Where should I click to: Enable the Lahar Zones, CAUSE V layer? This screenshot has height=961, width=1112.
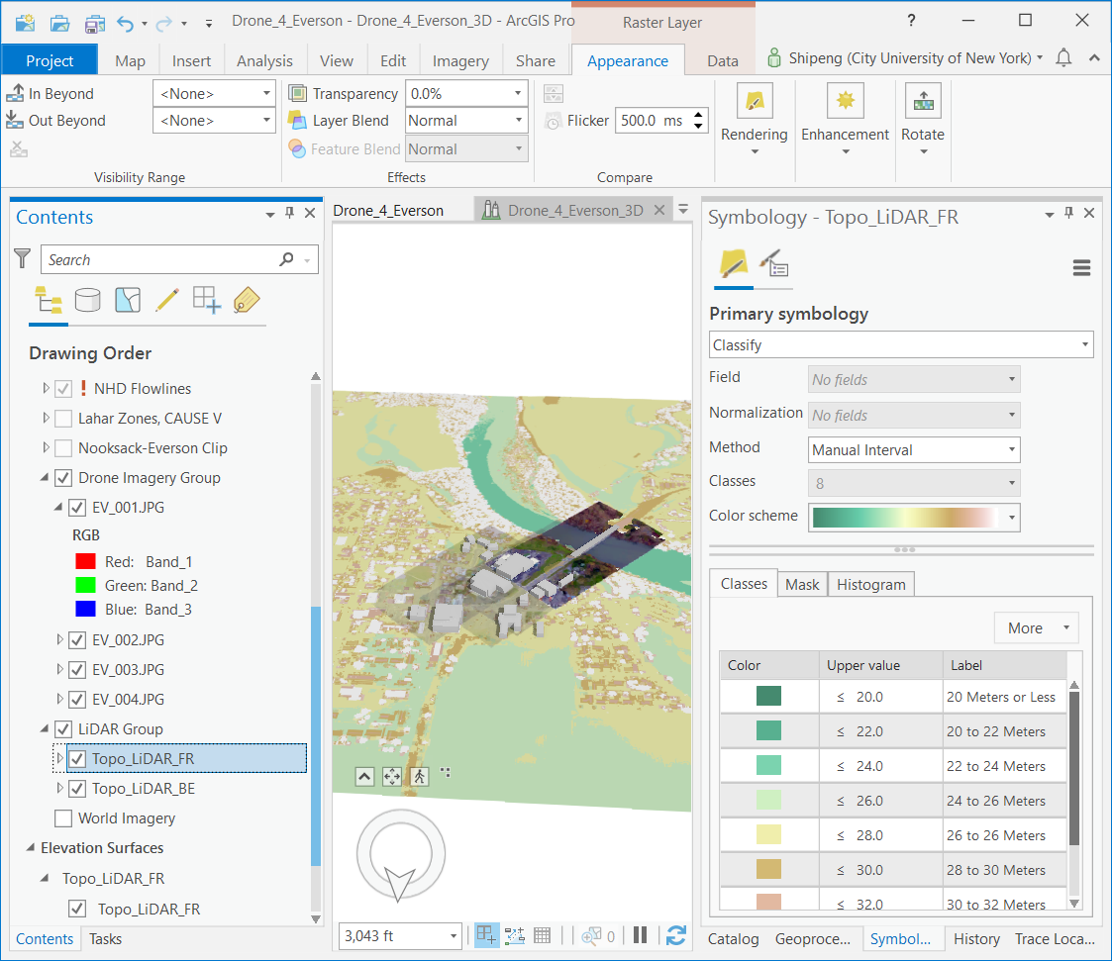click(x=63, y=419)
